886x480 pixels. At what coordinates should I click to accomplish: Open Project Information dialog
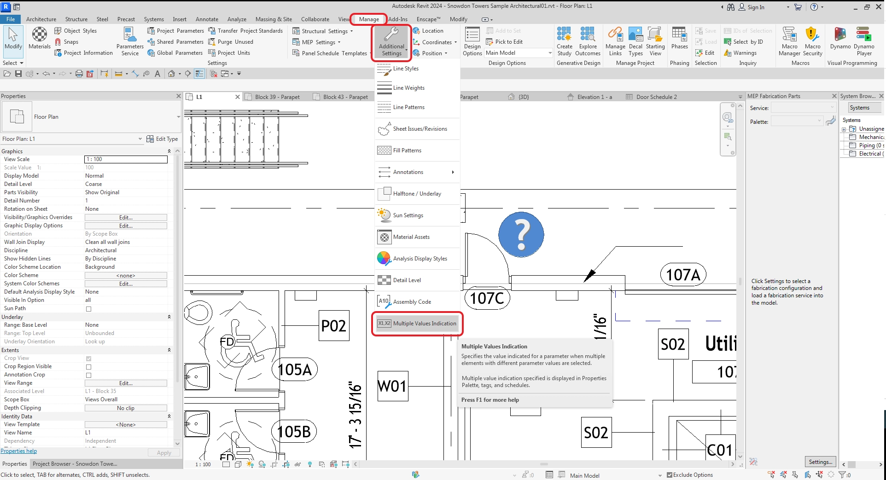coord(83,53)
